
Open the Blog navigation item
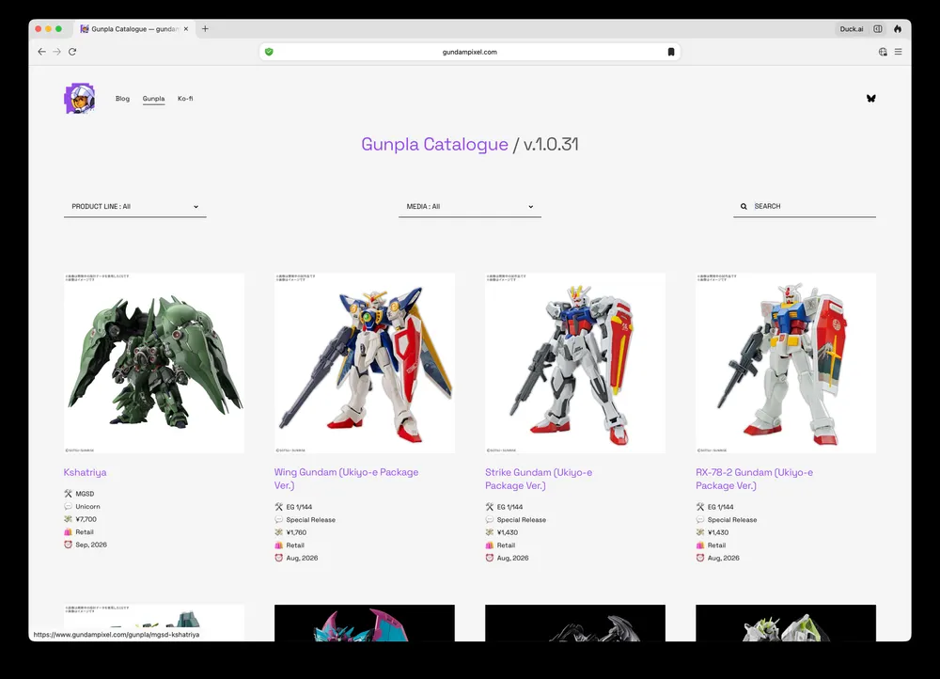[122, 99]
